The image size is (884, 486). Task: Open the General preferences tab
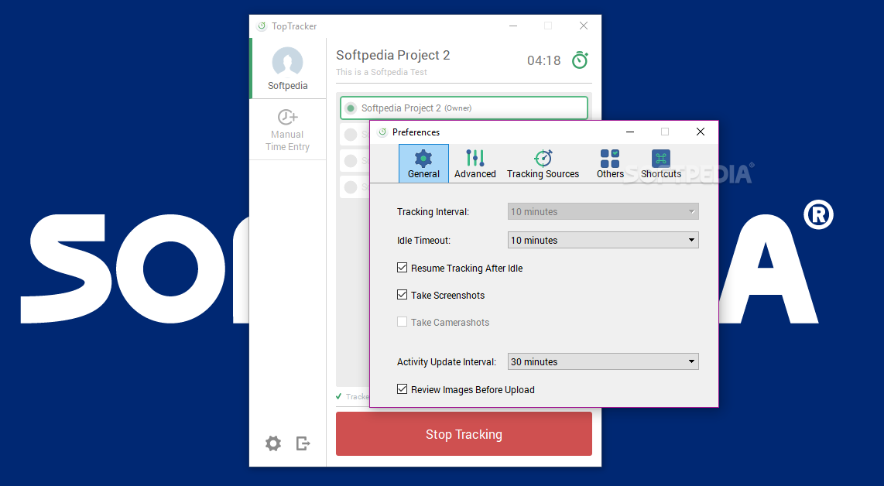point(423,163)
